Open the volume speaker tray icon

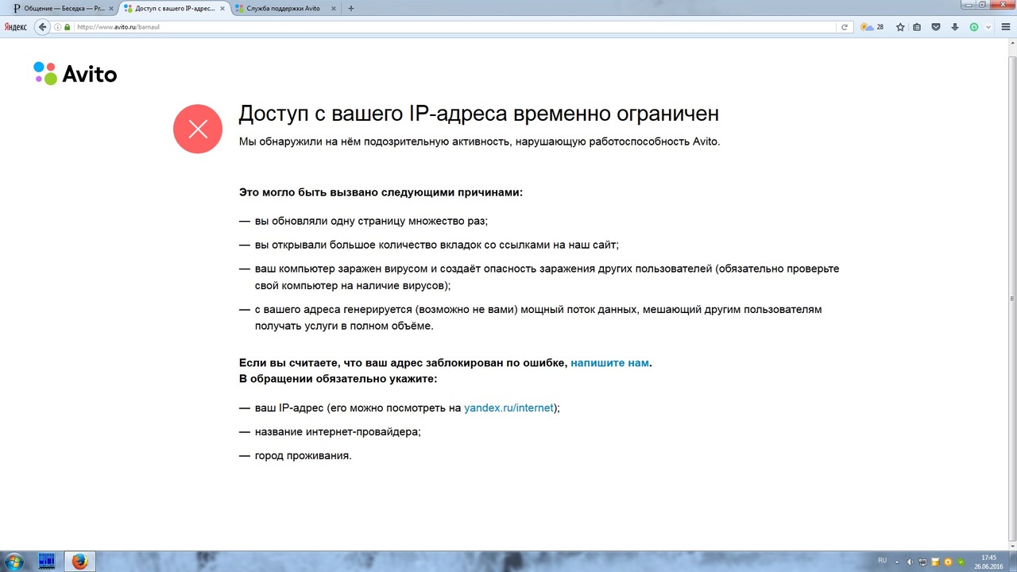point(910,562)
